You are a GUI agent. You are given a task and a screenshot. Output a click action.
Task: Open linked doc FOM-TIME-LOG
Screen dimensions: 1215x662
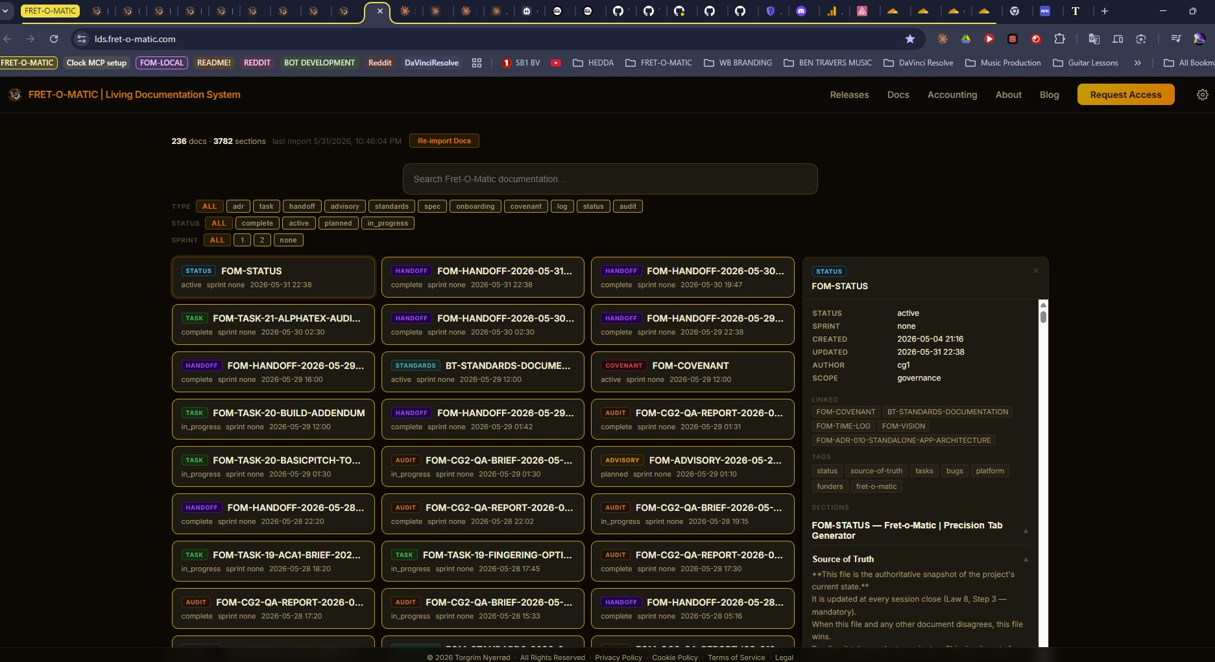click(x=843, y=426)
